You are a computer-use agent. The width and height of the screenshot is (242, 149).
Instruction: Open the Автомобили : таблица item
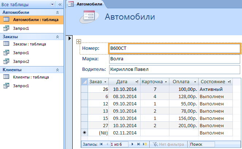[35, 20]
